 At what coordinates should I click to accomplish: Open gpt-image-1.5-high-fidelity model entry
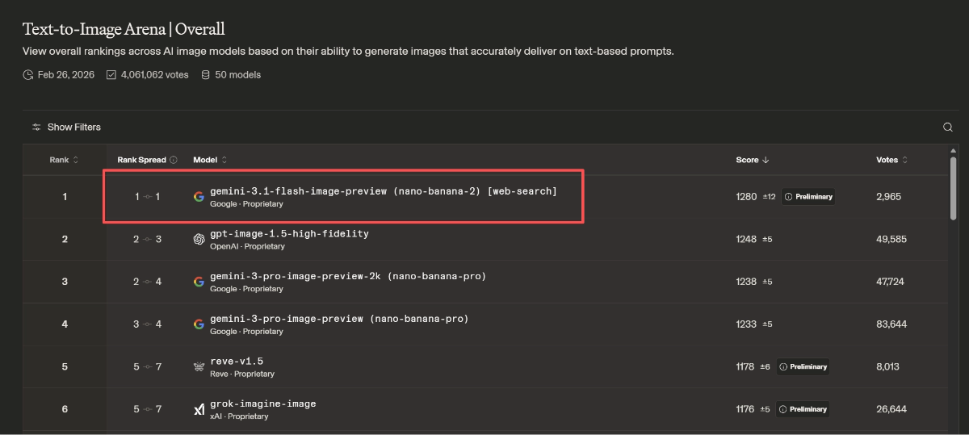289,234
